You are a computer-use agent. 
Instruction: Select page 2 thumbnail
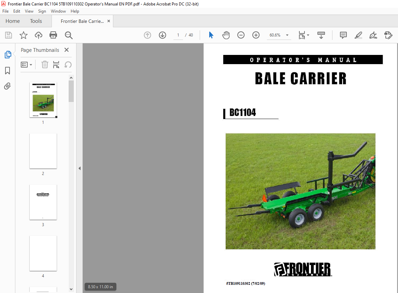[x=43, y=151]
